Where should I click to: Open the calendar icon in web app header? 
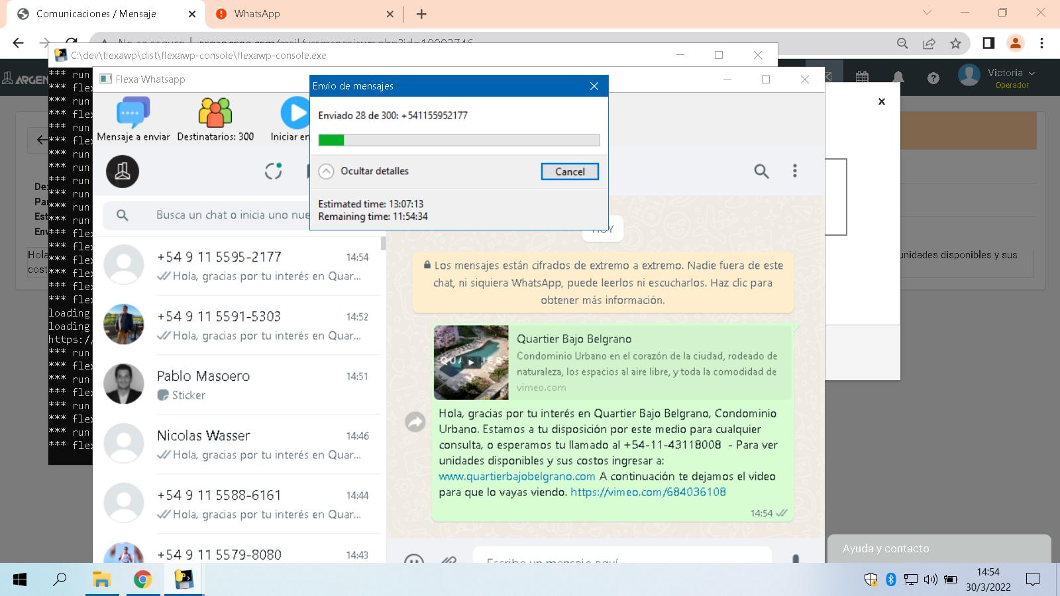[862, 77]
